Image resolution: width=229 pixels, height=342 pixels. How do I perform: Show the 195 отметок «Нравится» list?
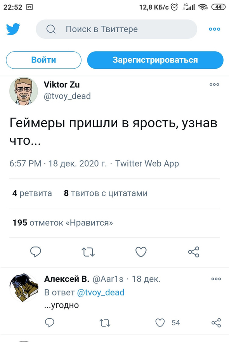63,223
